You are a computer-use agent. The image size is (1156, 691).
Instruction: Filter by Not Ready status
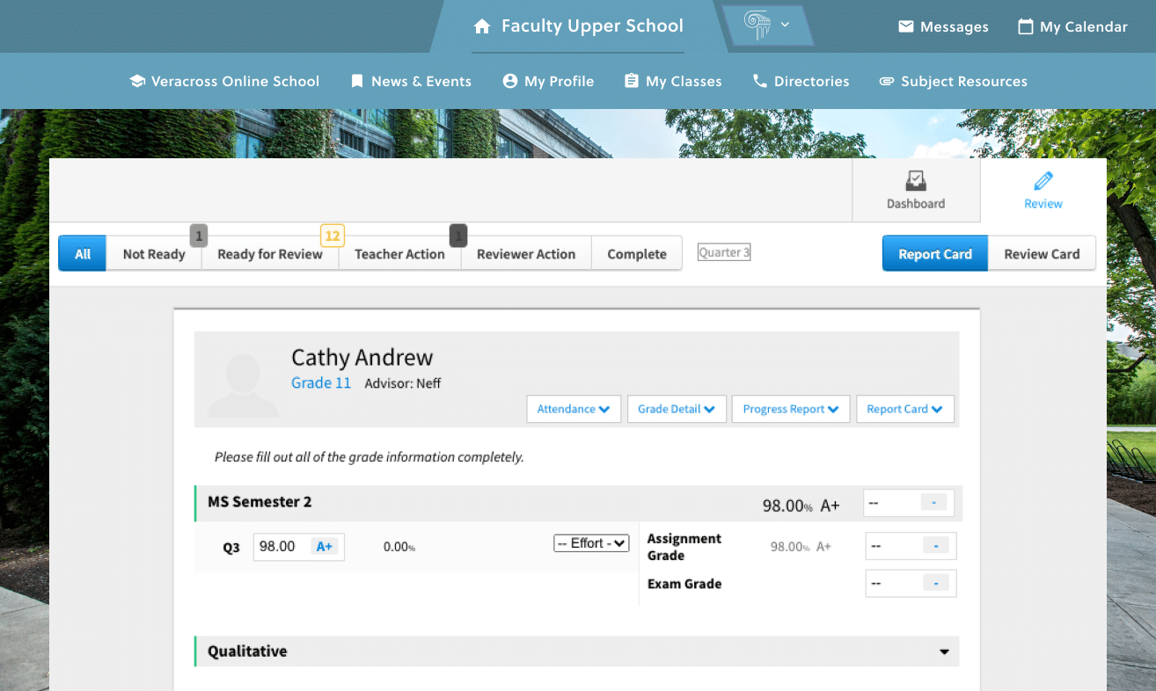(x=154, y=253)
